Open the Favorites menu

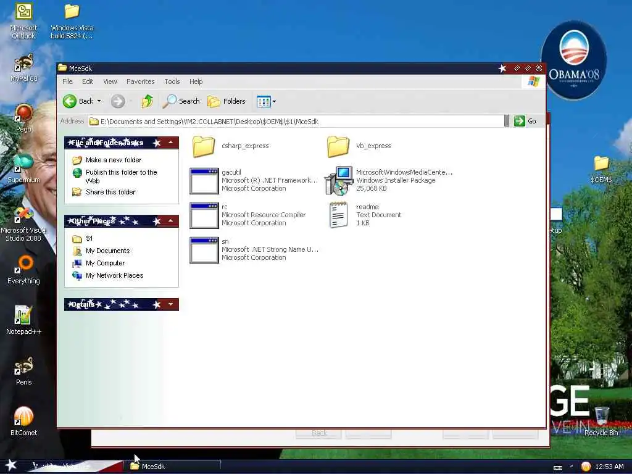tap(140, 81)
